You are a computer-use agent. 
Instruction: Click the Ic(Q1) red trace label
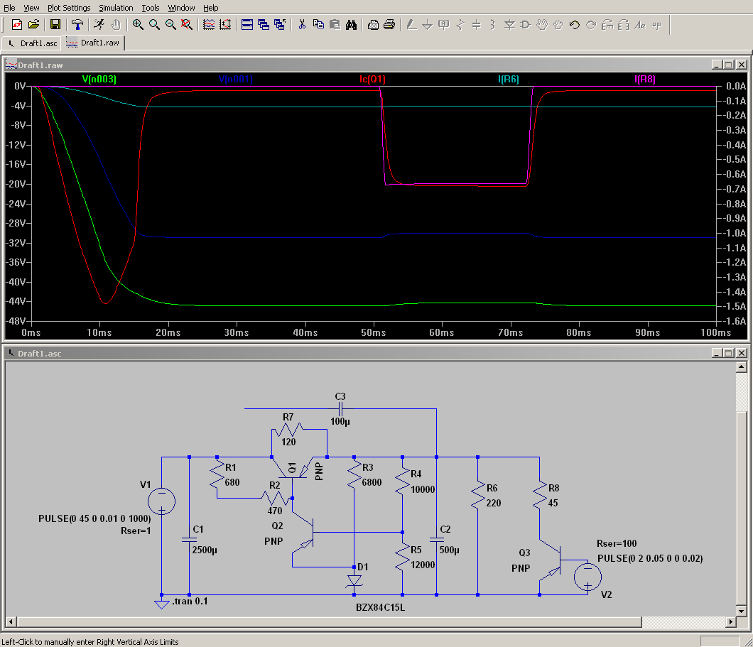pos(373,80)
